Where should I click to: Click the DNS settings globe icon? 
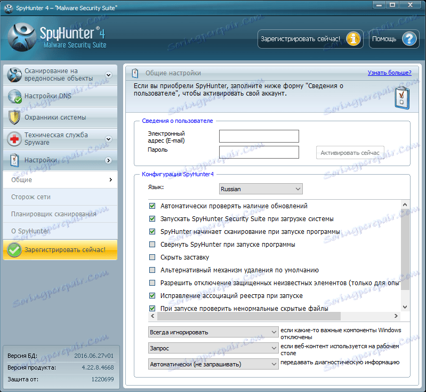(14, 96)
